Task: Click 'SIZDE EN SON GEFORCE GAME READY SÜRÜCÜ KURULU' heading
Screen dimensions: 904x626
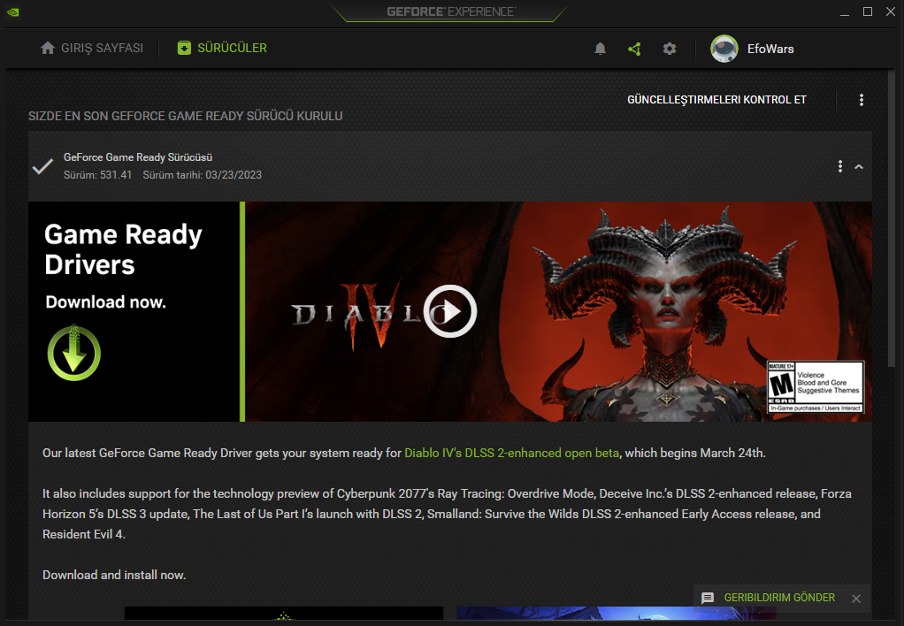Action: click(186, 116)
